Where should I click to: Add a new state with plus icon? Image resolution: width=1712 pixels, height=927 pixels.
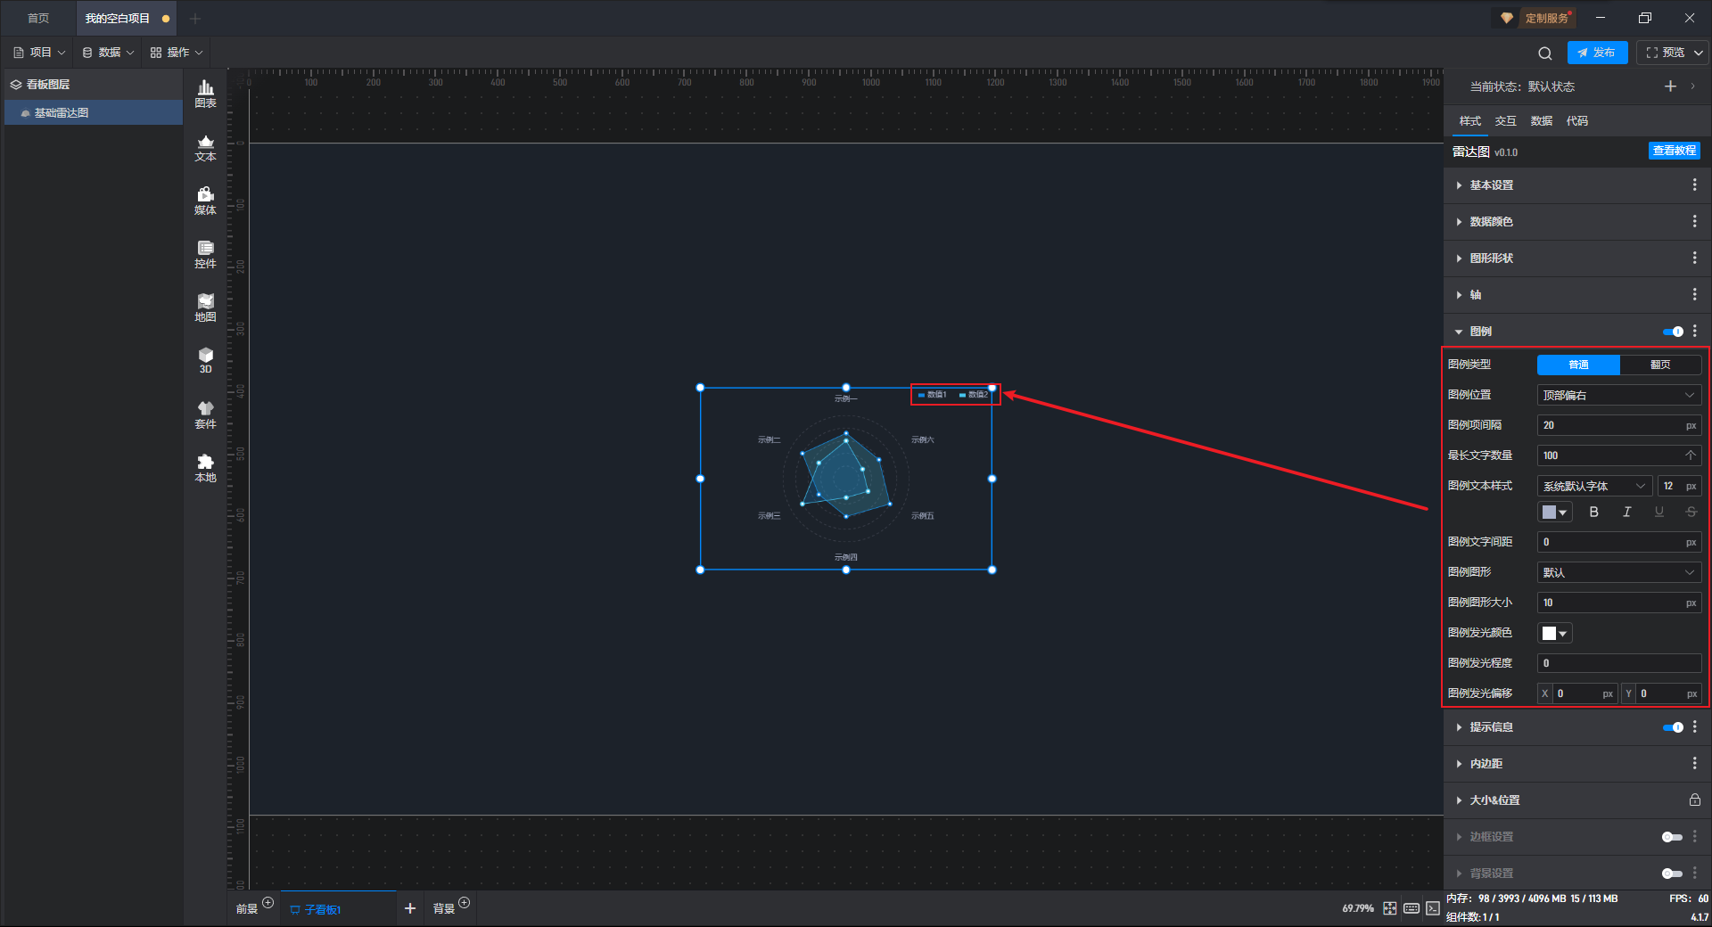(x=1670, y=86)
